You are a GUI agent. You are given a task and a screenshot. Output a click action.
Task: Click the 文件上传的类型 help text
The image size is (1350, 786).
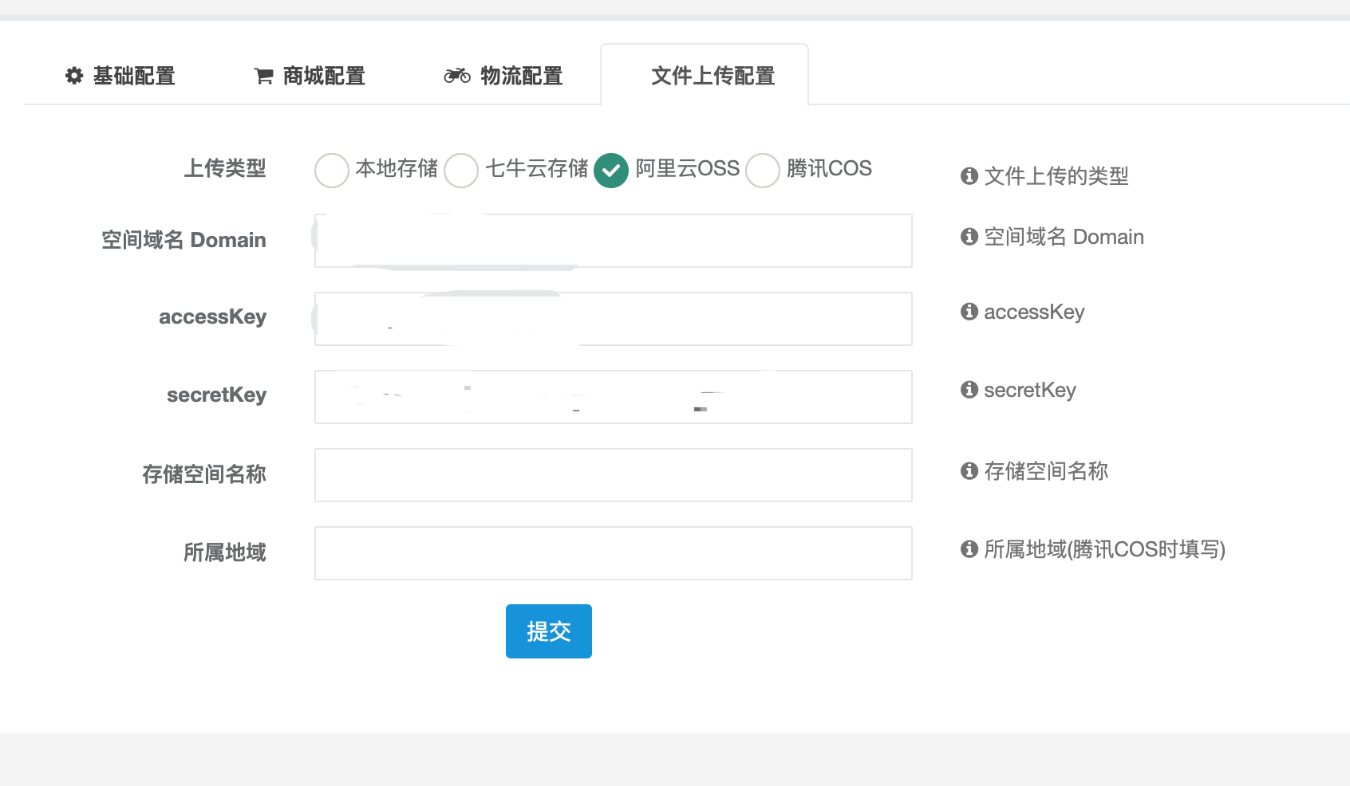coord(1056,176)
